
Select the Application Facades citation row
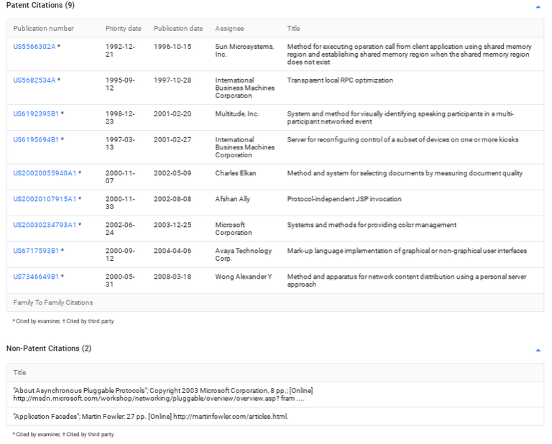click(150, 416)
